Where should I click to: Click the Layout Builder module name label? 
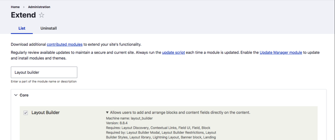[x=45, y=113]
